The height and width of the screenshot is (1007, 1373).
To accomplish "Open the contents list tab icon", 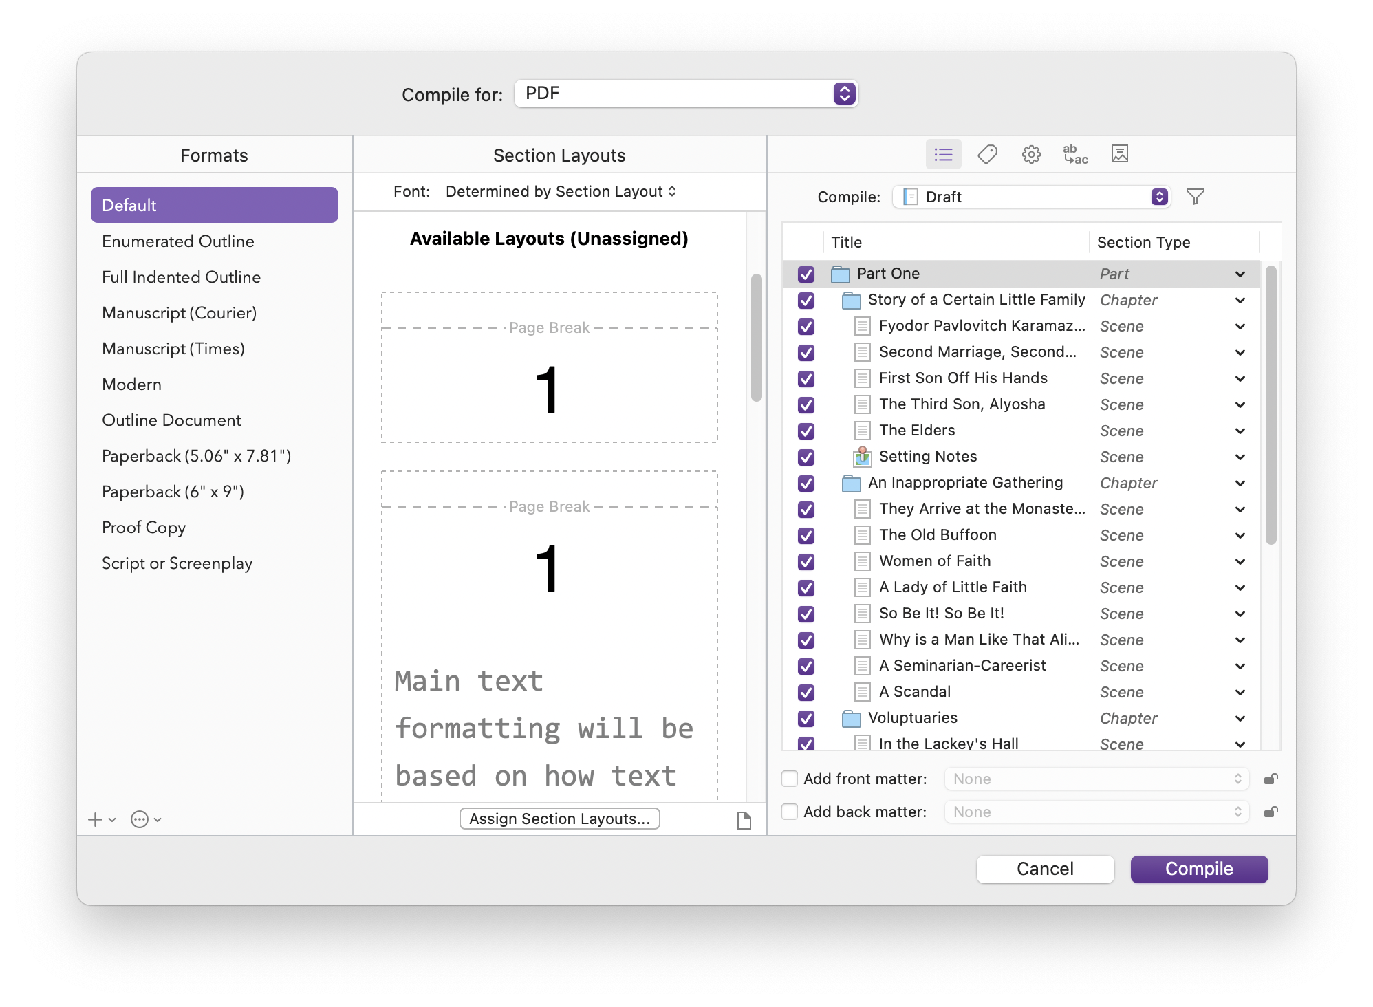I will click(943, 155).
